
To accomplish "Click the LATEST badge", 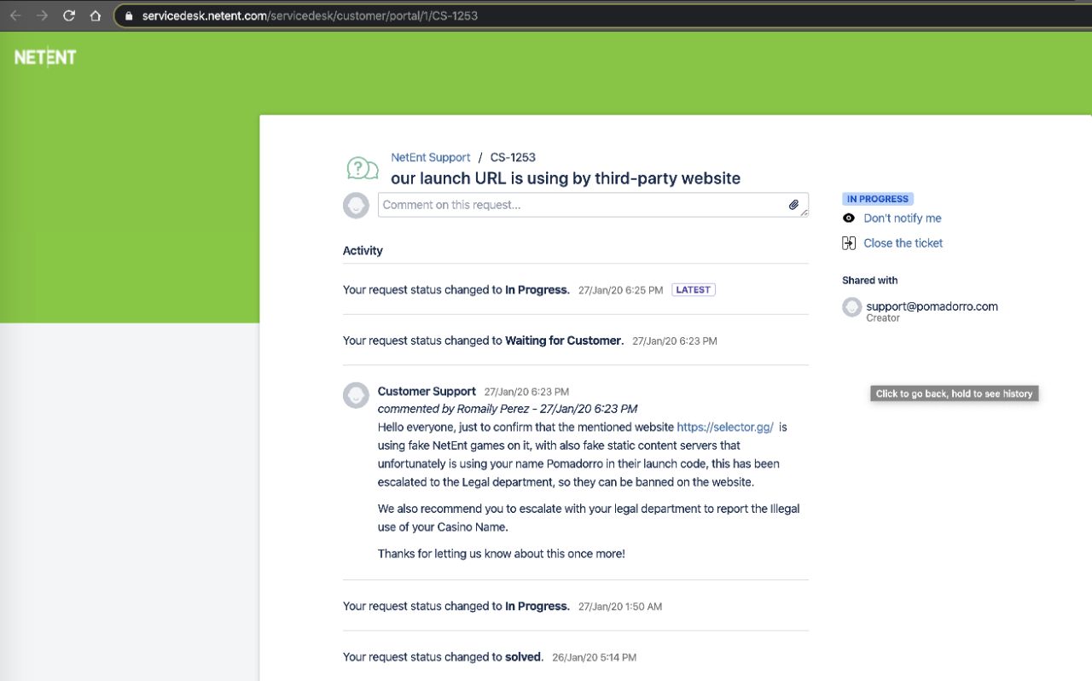I will tap(693, 290).
